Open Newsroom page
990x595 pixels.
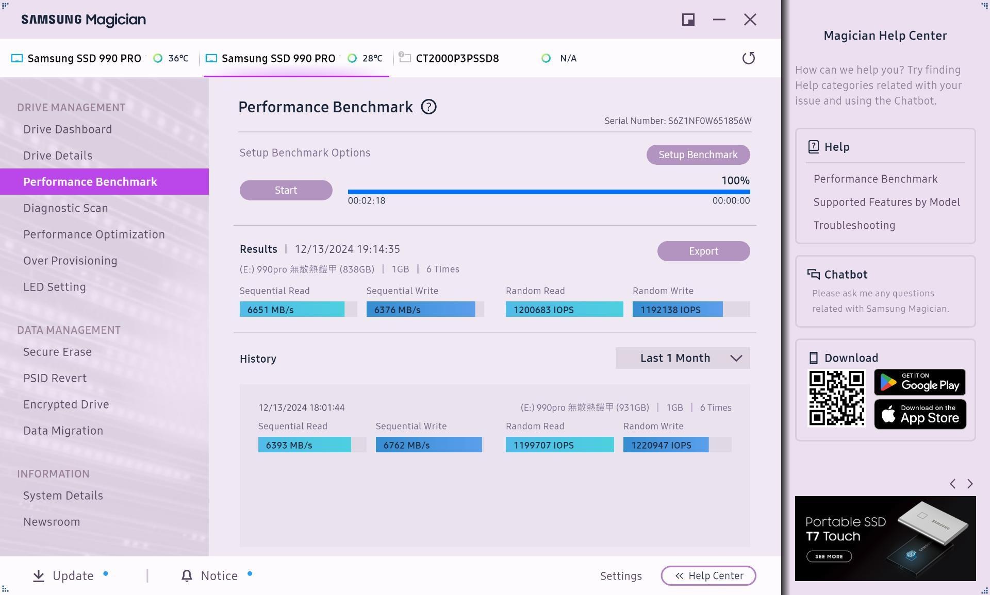(x=52, y=522)
